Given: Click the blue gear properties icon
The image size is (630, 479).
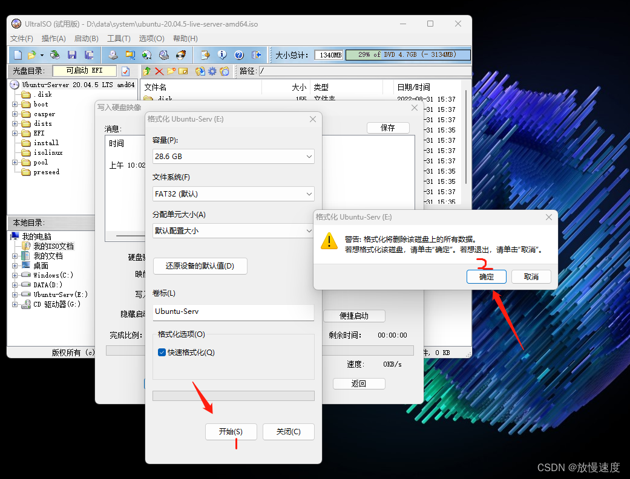Looking at the screenshot, I should (x=212, y=71).
